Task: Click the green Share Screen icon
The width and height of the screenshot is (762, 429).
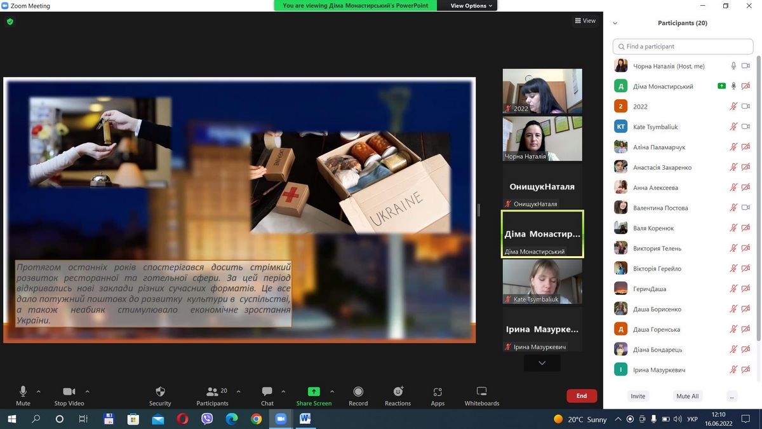Action: (x=314, y=392)
